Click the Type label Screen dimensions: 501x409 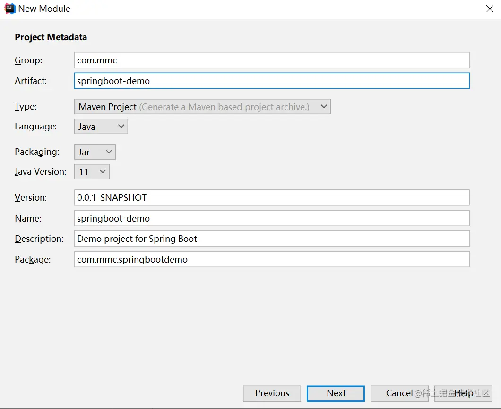(x=26, y=107)
